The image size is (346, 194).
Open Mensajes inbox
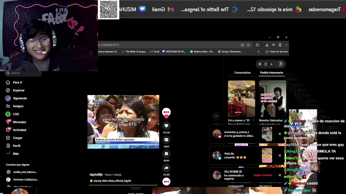coord(19,122)
